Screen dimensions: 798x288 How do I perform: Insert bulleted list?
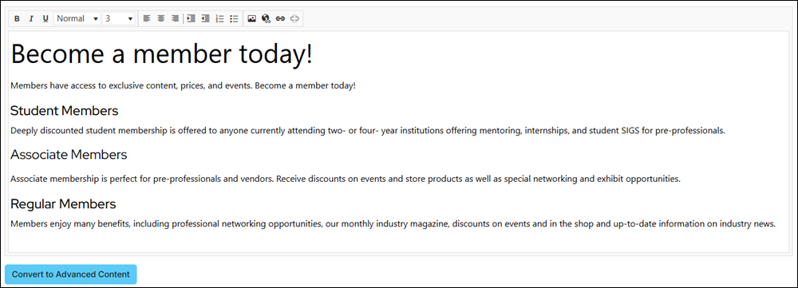point(234,19)
